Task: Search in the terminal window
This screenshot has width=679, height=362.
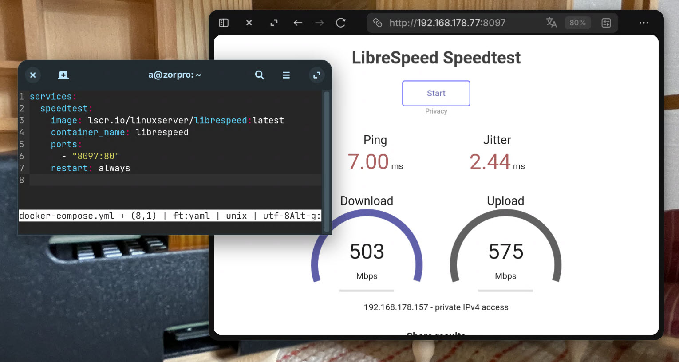Action: coord(260,75)
